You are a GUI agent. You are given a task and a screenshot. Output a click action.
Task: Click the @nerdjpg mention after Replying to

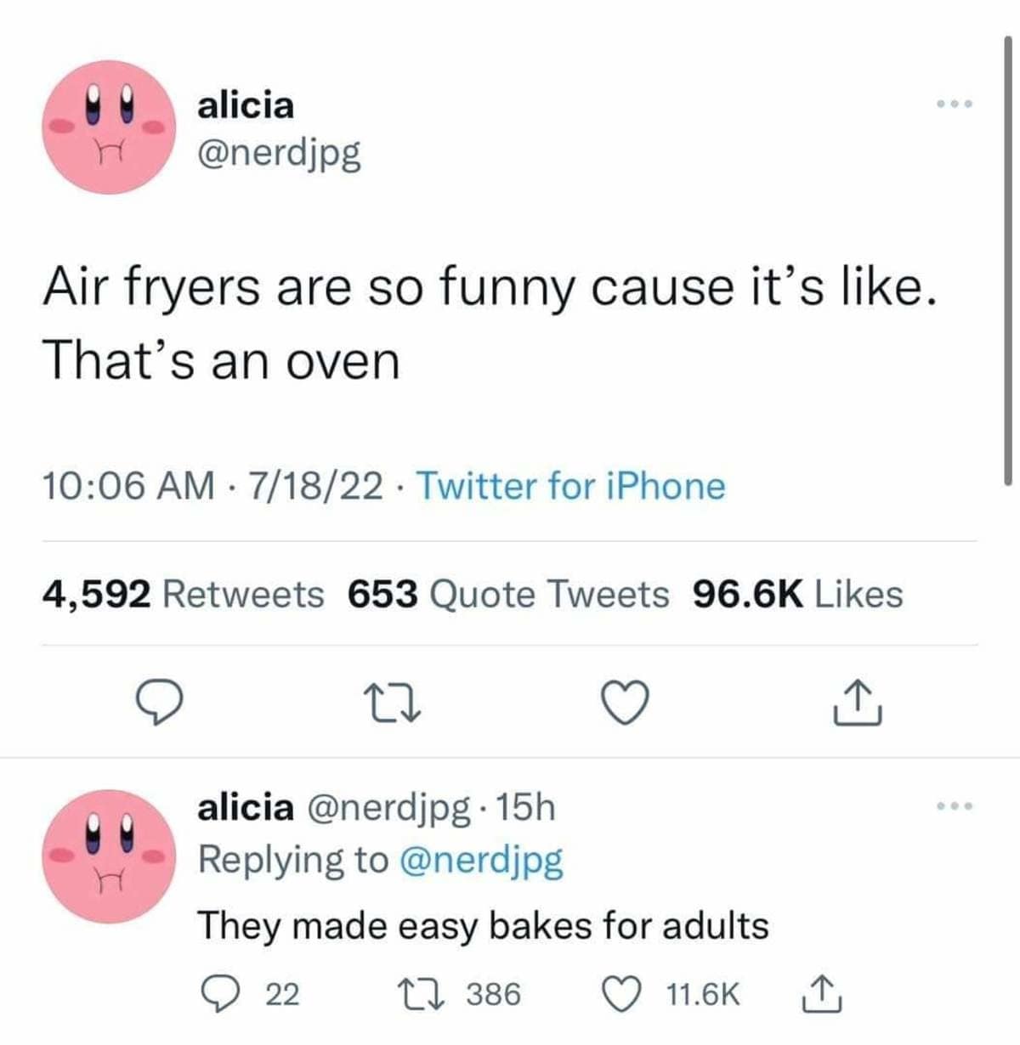pos(480,860)
